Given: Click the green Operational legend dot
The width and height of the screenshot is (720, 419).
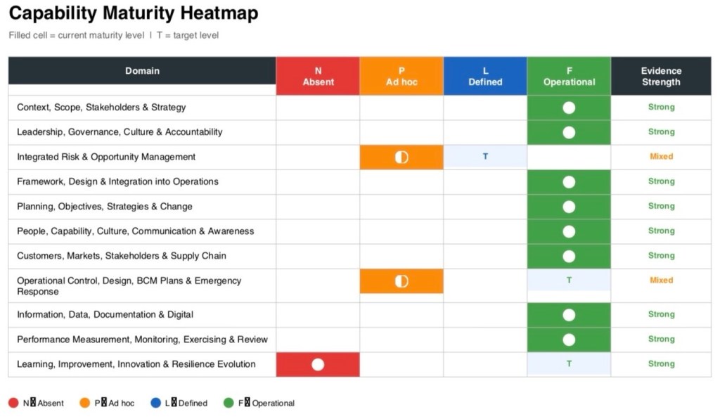Looking at the screenshot, I should coord(229,403).
